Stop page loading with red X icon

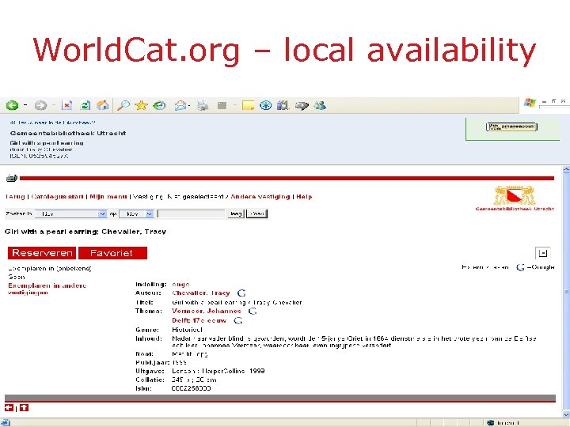point(66,105)
